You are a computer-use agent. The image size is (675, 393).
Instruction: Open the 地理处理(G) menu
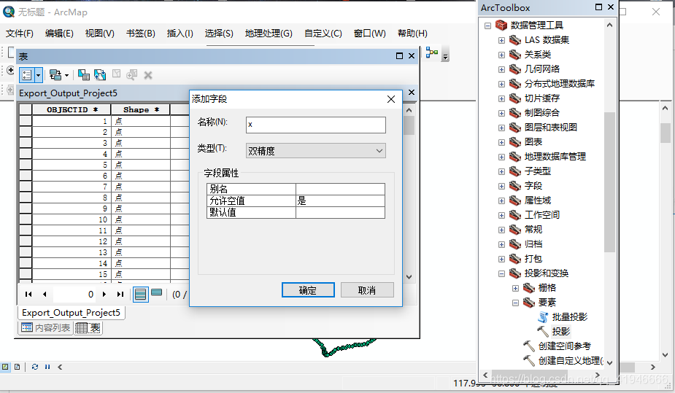point(268,34)
